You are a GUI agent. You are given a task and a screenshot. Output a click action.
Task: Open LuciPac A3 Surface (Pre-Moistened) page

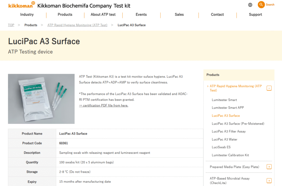click(x=238, y=124)
